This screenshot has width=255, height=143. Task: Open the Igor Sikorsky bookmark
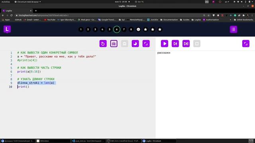67,20
